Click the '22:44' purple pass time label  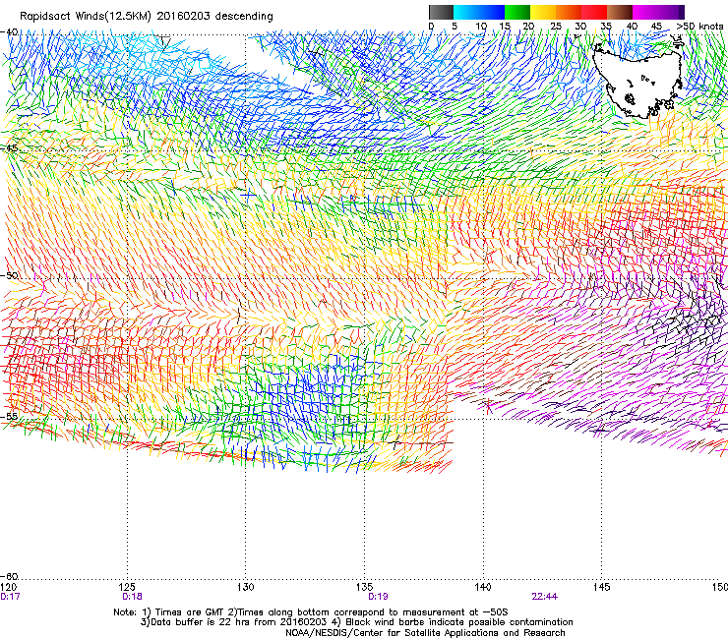pyautogui.click(x=545, y=597)
